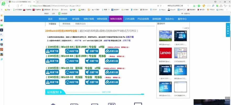This screenshot has width=231, height=105.
Task: Click the blue 分享网站 side tab
Action: [228, 30]
